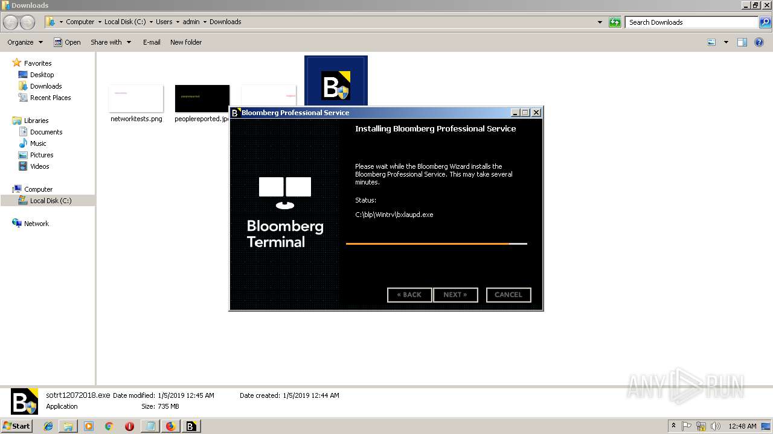This screenshot has height=434, width=773.
Task: Expand the arrow after Users in breadcrumb
Action: (x=177, y=22)
